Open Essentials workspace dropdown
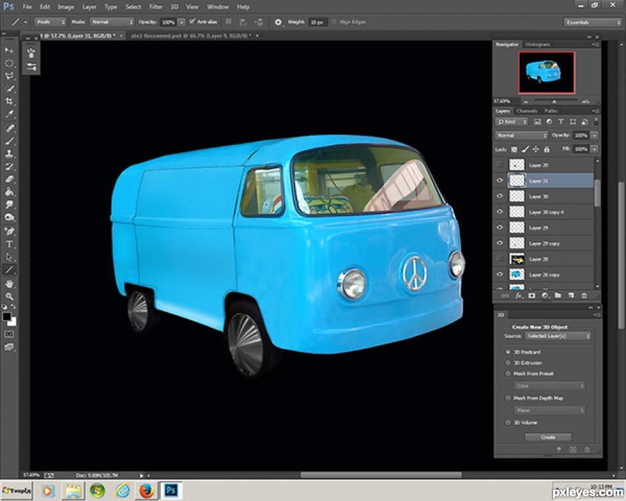 (593, 22)
